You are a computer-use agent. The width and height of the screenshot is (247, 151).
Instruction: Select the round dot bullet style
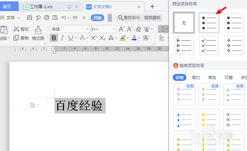pos(209,23)
